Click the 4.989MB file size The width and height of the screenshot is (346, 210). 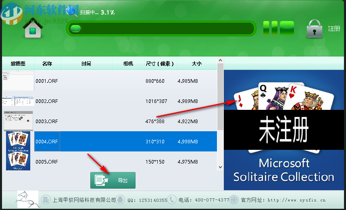[x=188, y=101]
